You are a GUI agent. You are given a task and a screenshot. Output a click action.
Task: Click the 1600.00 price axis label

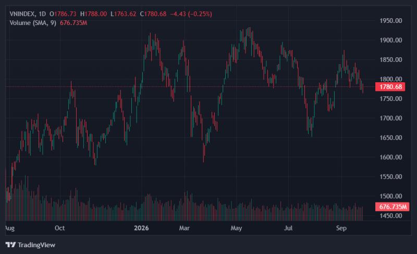coord(390,157)
